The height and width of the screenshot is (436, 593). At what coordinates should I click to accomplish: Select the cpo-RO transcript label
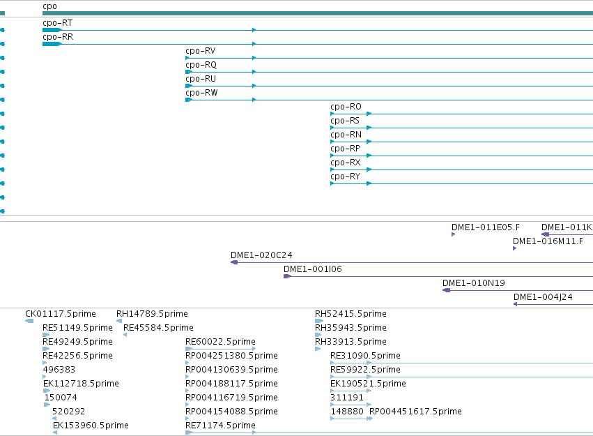(x=346, y=107)
